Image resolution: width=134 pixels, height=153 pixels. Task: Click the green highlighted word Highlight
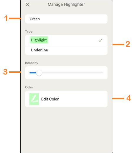click(x=39, y=40)
